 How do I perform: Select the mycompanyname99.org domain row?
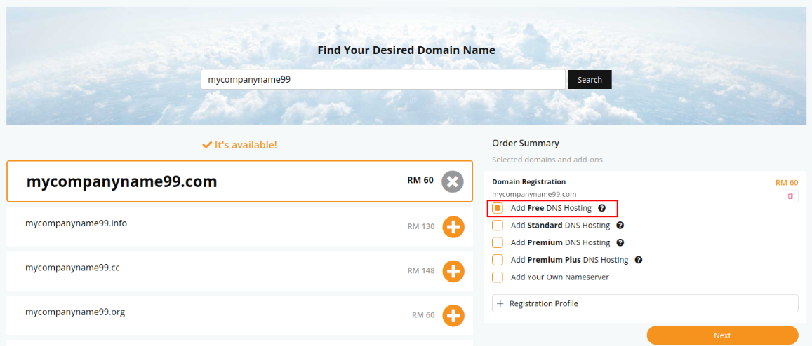(240, 315)
